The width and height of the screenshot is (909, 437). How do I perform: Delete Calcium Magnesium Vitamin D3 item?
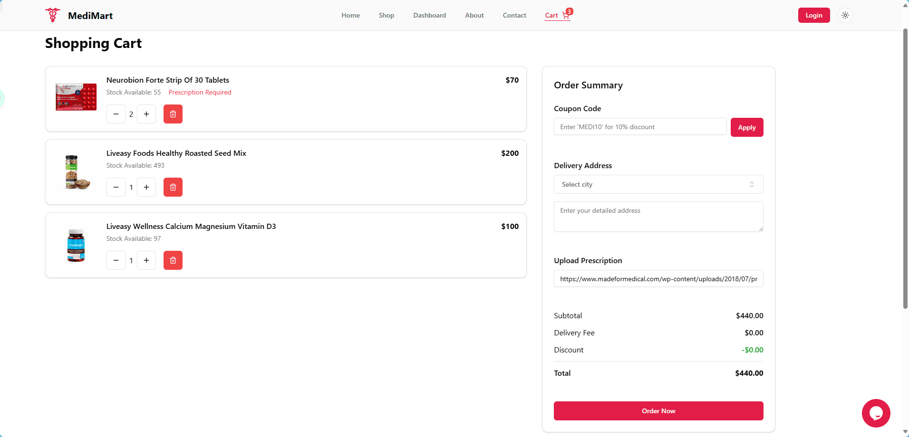(173, 260)
